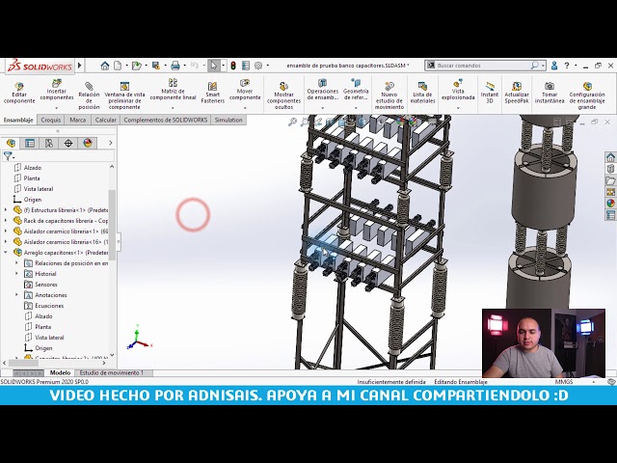Create a new document with the New icon

click(118, 66)
